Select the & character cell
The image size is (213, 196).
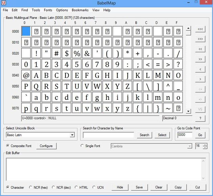tap(87, 53)
